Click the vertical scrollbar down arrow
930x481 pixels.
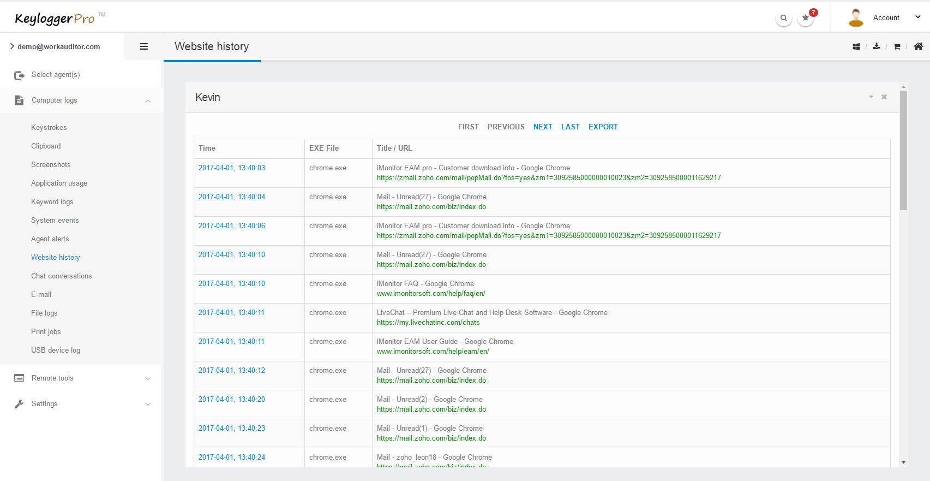click(903, 462)
